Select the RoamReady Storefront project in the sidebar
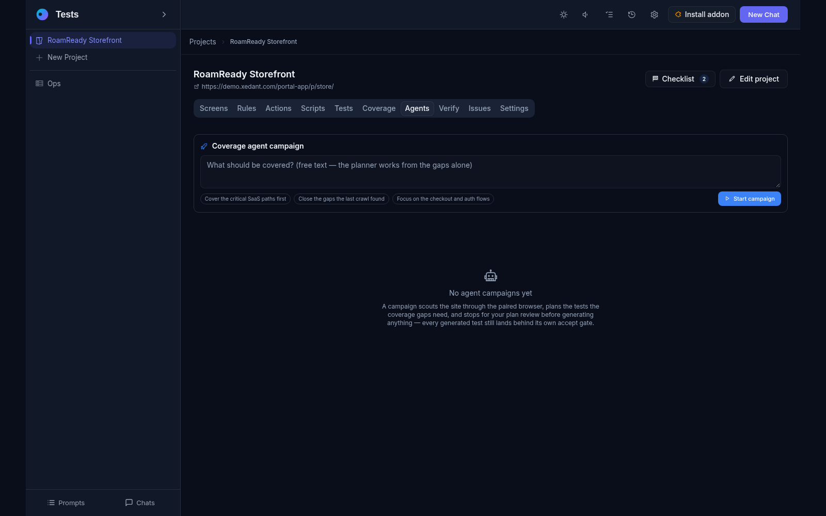This screenshot has width=826, height=516. click(103, 40)
